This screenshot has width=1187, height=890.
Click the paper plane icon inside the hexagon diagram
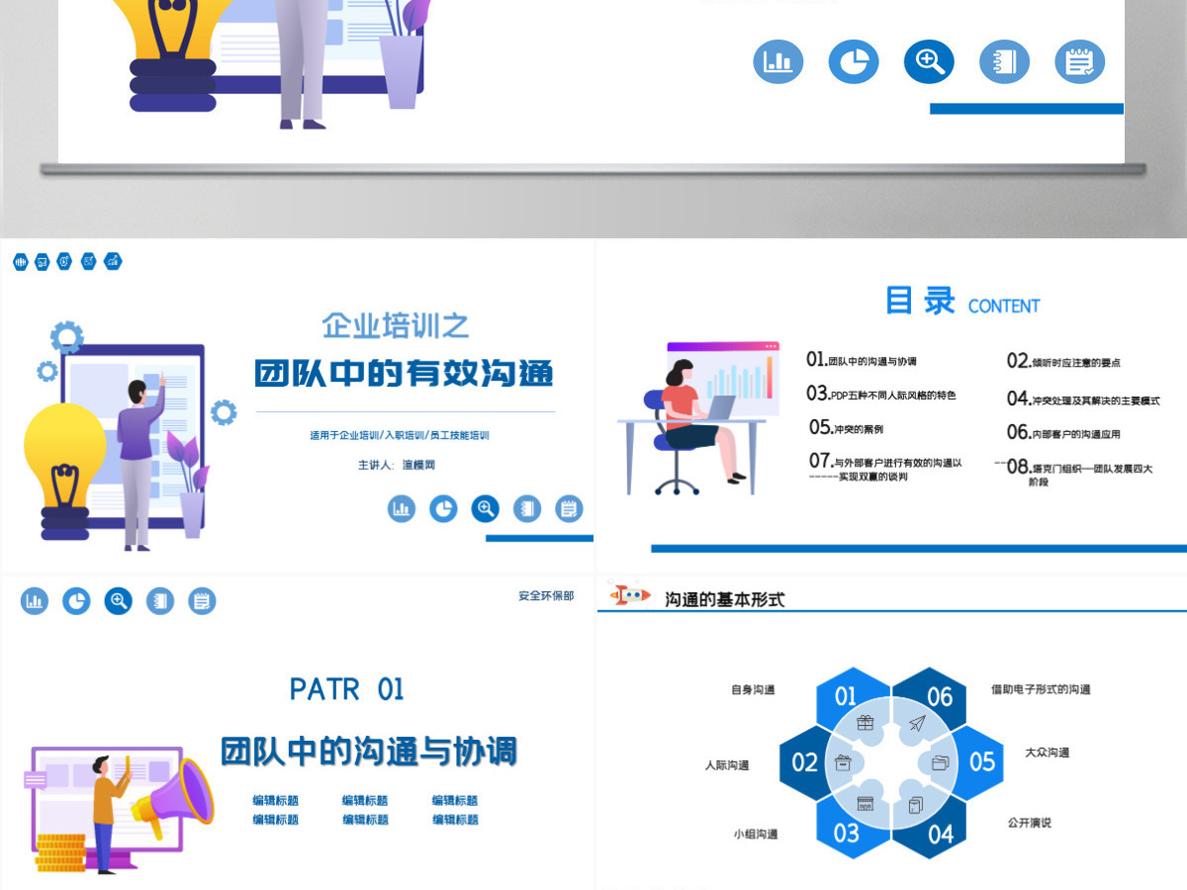click(916, 724)
